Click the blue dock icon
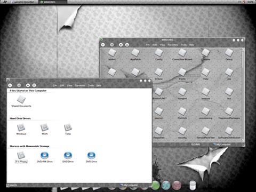Viewport: 256px width, 192px height. pyautogui.click(x=166, y=185)
